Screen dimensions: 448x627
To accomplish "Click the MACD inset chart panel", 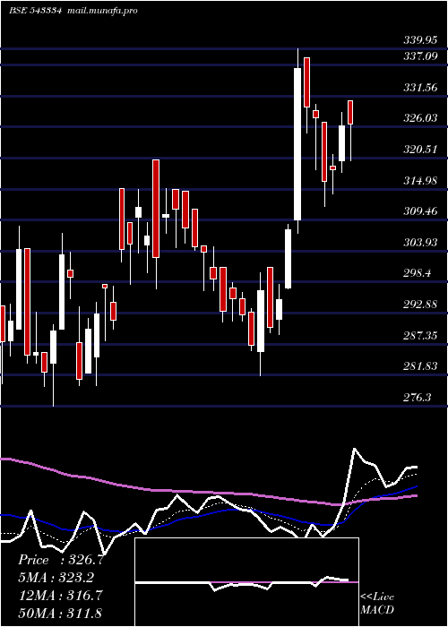I will click(246, 582).
